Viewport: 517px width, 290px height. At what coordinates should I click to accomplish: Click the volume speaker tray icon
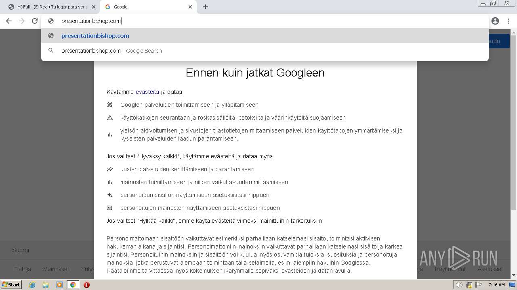(x=459, y=285)
